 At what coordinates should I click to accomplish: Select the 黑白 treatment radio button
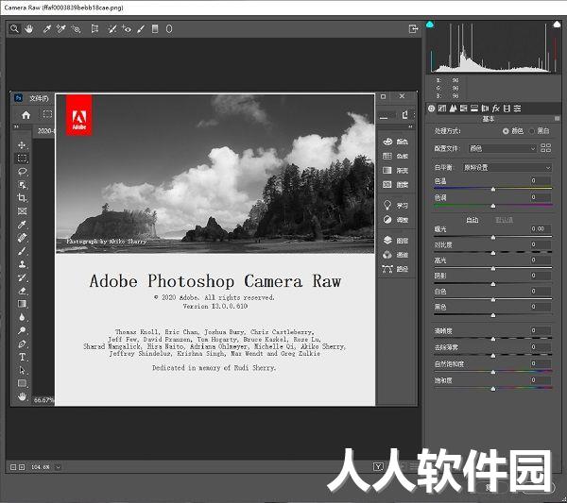click(532, 131)
